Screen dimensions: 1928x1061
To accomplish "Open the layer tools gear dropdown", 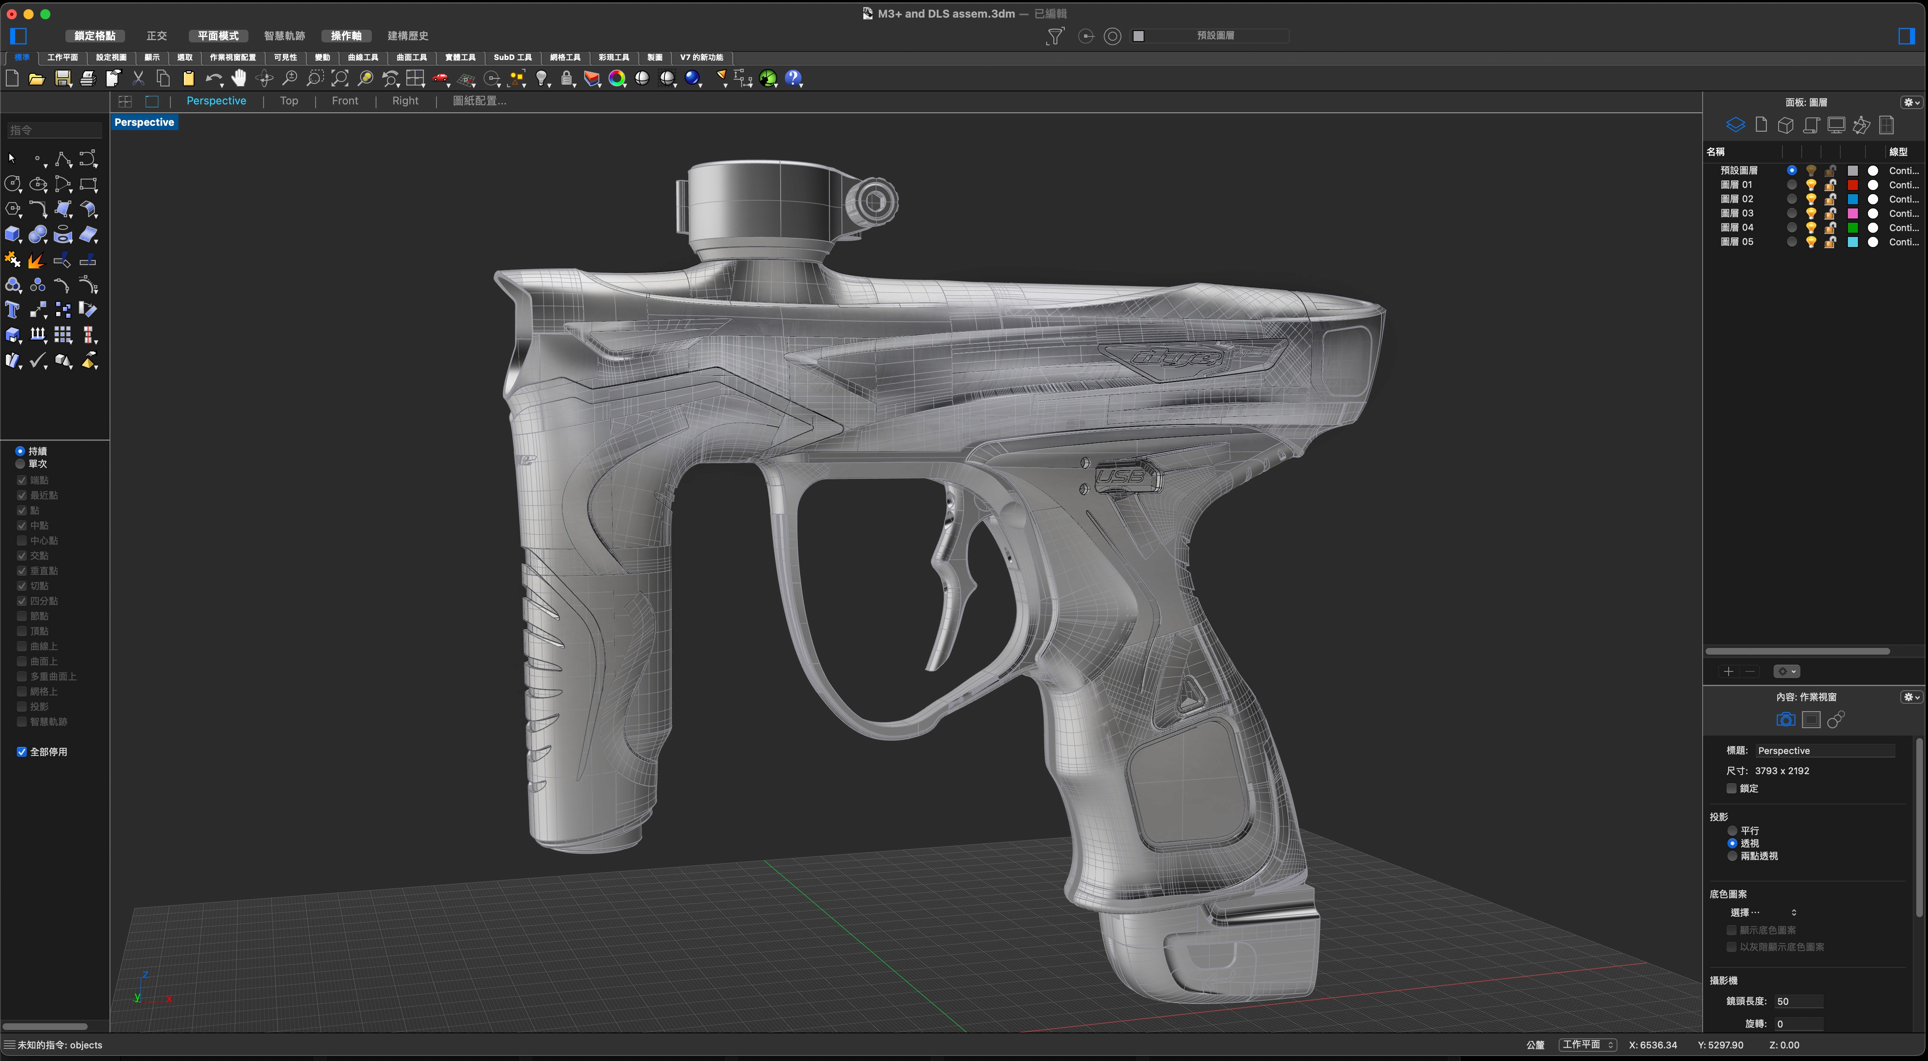I will click(1787, 671).
